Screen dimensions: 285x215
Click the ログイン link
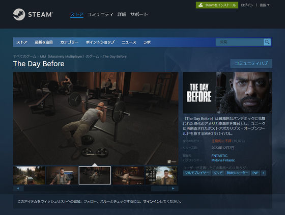pos(247,5)
